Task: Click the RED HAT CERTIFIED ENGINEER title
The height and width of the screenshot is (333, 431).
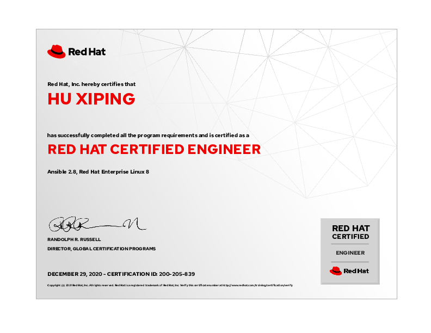Action: point(154,149)
